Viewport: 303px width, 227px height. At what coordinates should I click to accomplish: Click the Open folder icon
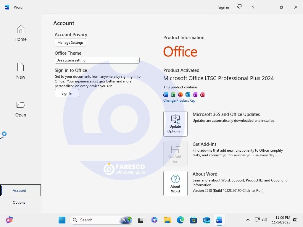coord(20,108)
